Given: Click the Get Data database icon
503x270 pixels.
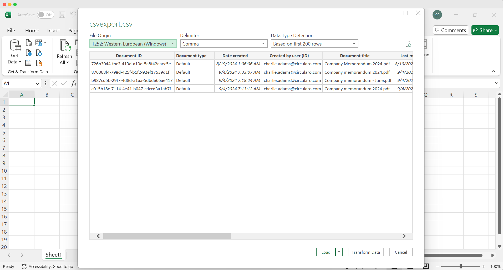Looking at the screenshot, I should click(x=15, y=46).
